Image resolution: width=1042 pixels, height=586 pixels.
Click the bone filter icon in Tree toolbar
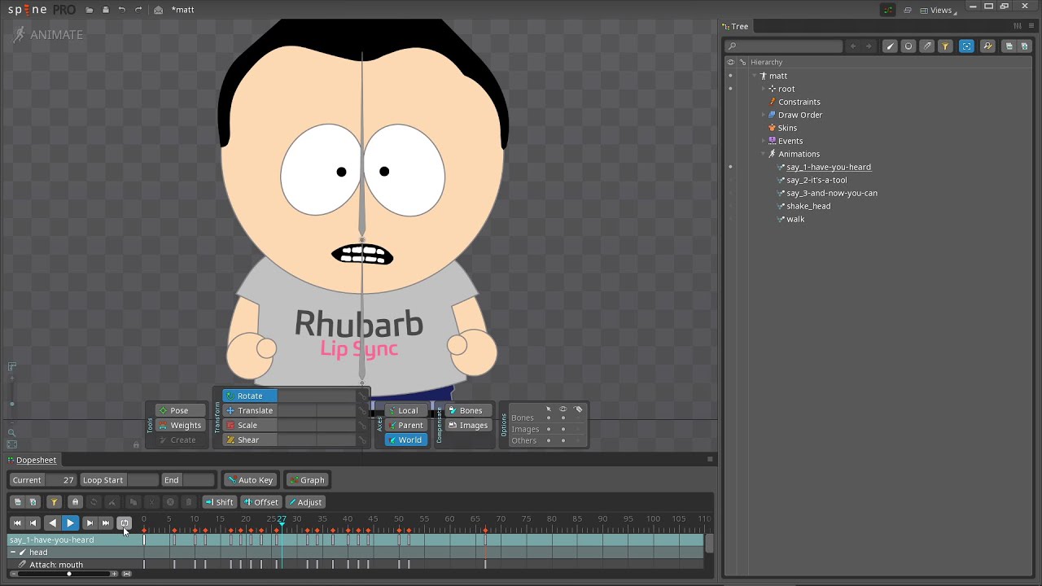(x=890, y=46)
